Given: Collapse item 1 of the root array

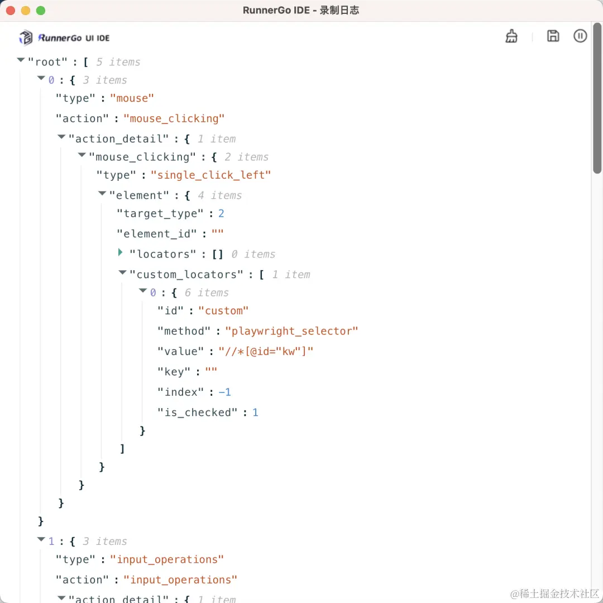Looking at the screenshot, I should 41,539.
